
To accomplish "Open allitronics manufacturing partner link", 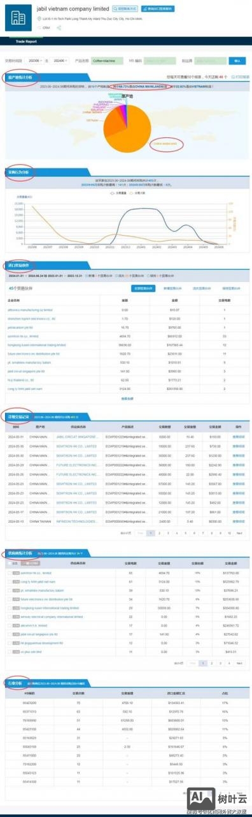I will point(30,310).
